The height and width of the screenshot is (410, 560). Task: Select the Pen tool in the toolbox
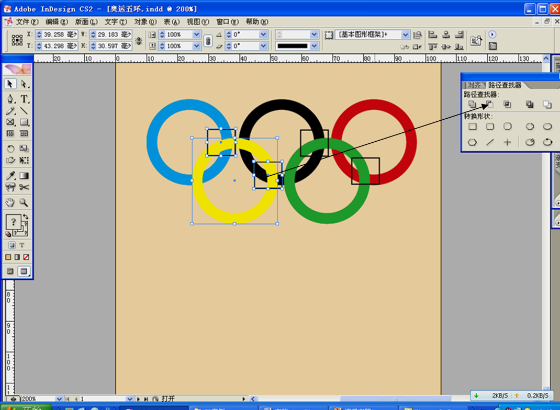tap(10, 99)
